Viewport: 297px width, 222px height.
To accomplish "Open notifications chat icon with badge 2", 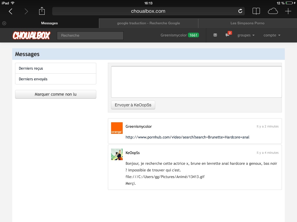I will point(228,35).
